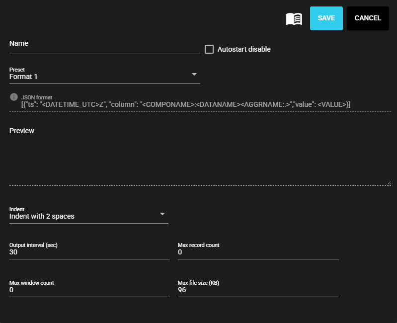Click the info icon beside JSON format
Screen dimensions: 397x323
point(14,96)
